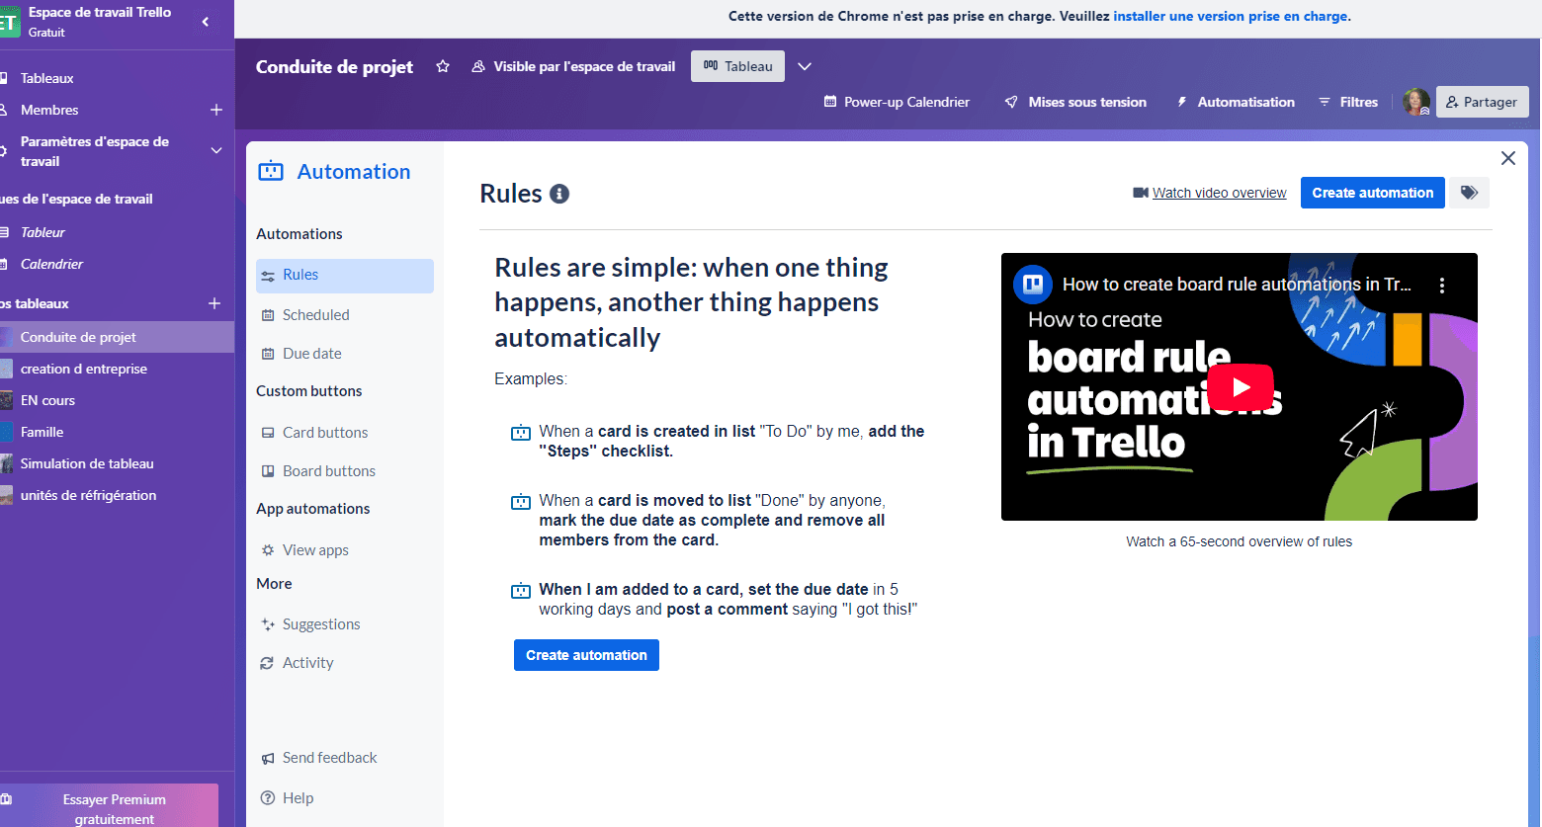
Task: Open Filtres in board header
Action: [1348, 102]
